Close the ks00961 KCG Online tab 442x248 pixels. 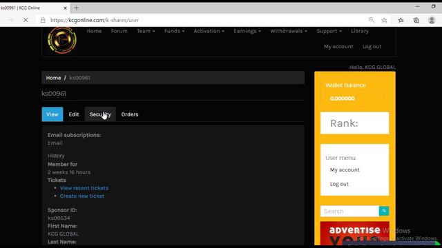point(65,8)
